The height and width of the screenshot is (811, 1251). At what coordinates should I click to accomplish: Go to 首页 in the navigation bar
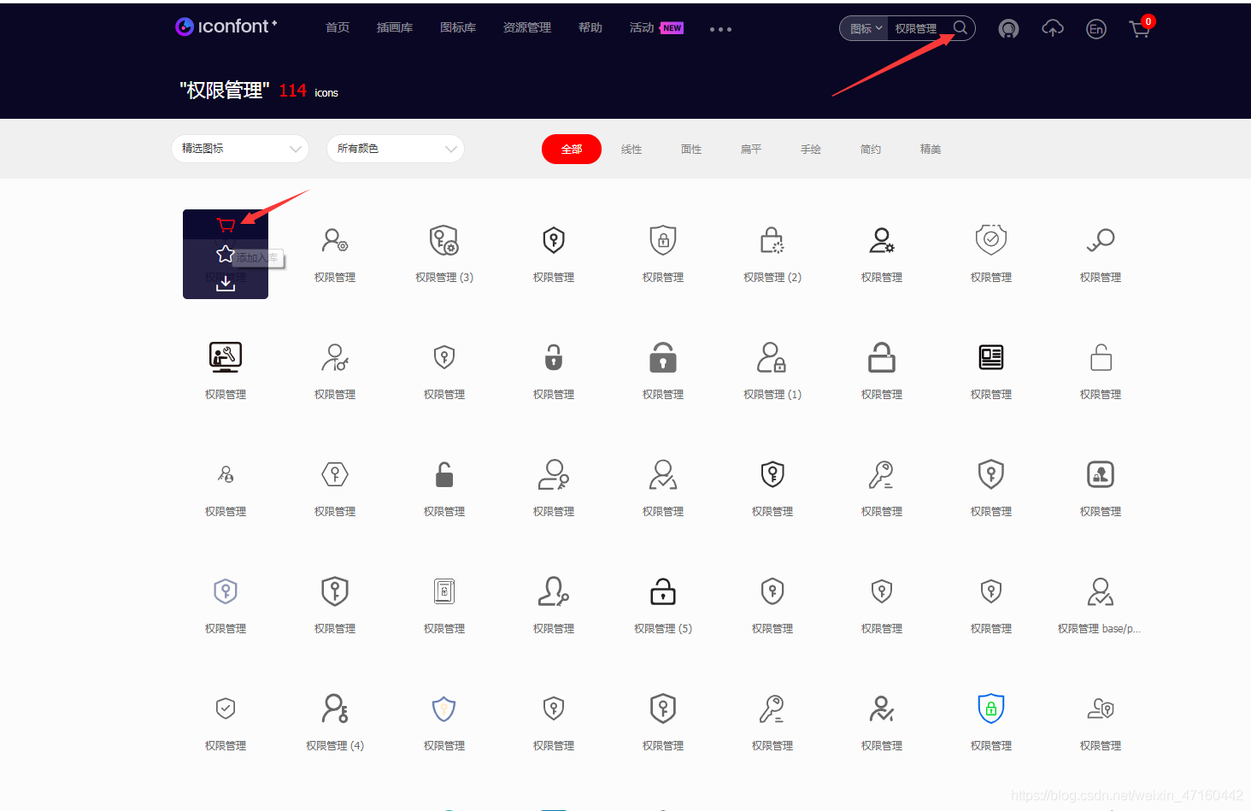(x=338, y=28)
